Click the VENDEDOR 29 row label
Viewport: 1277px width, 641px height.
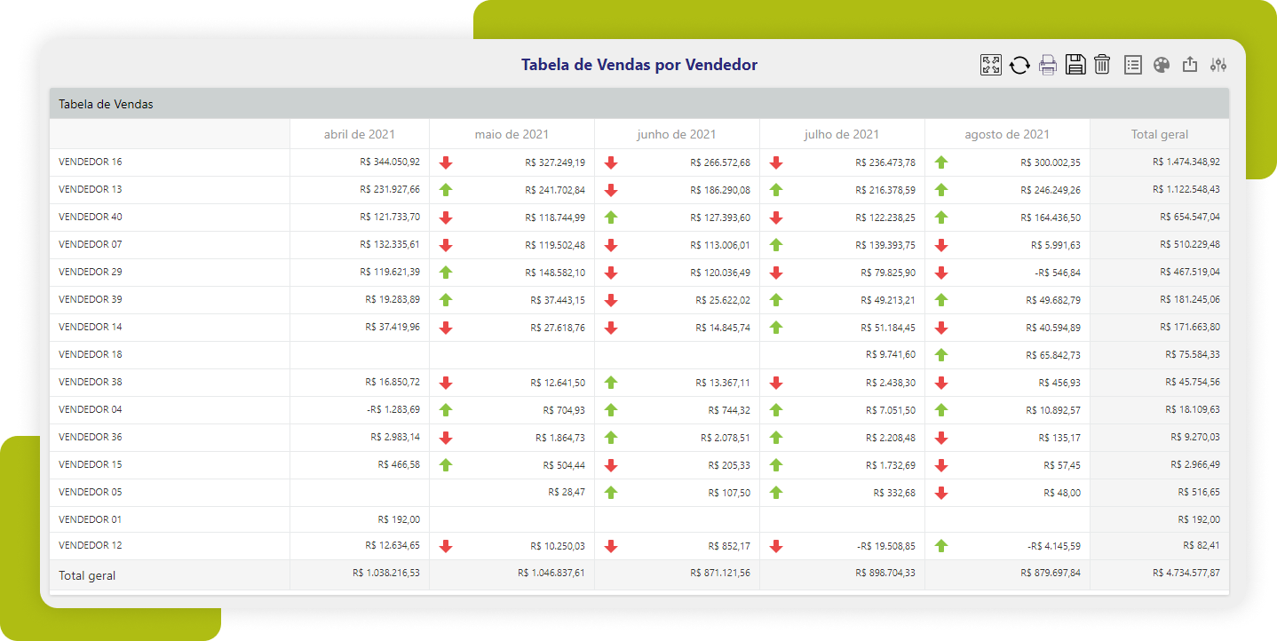91,273
